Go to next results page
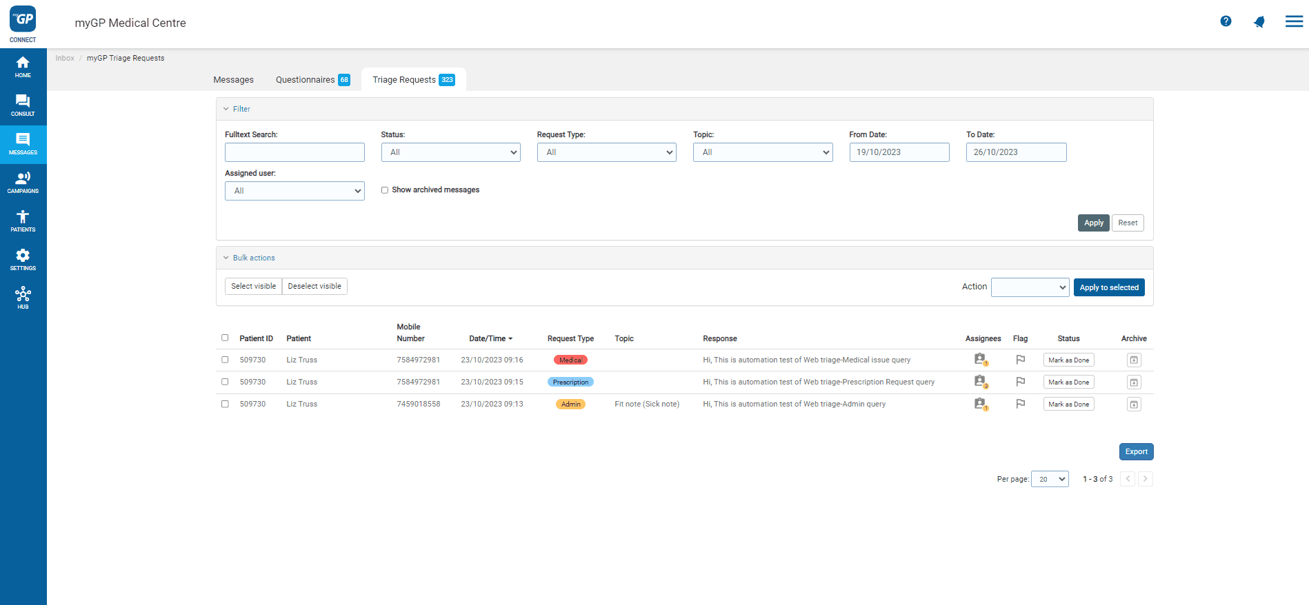1309x605 pixels. (x=1146, y=479)
